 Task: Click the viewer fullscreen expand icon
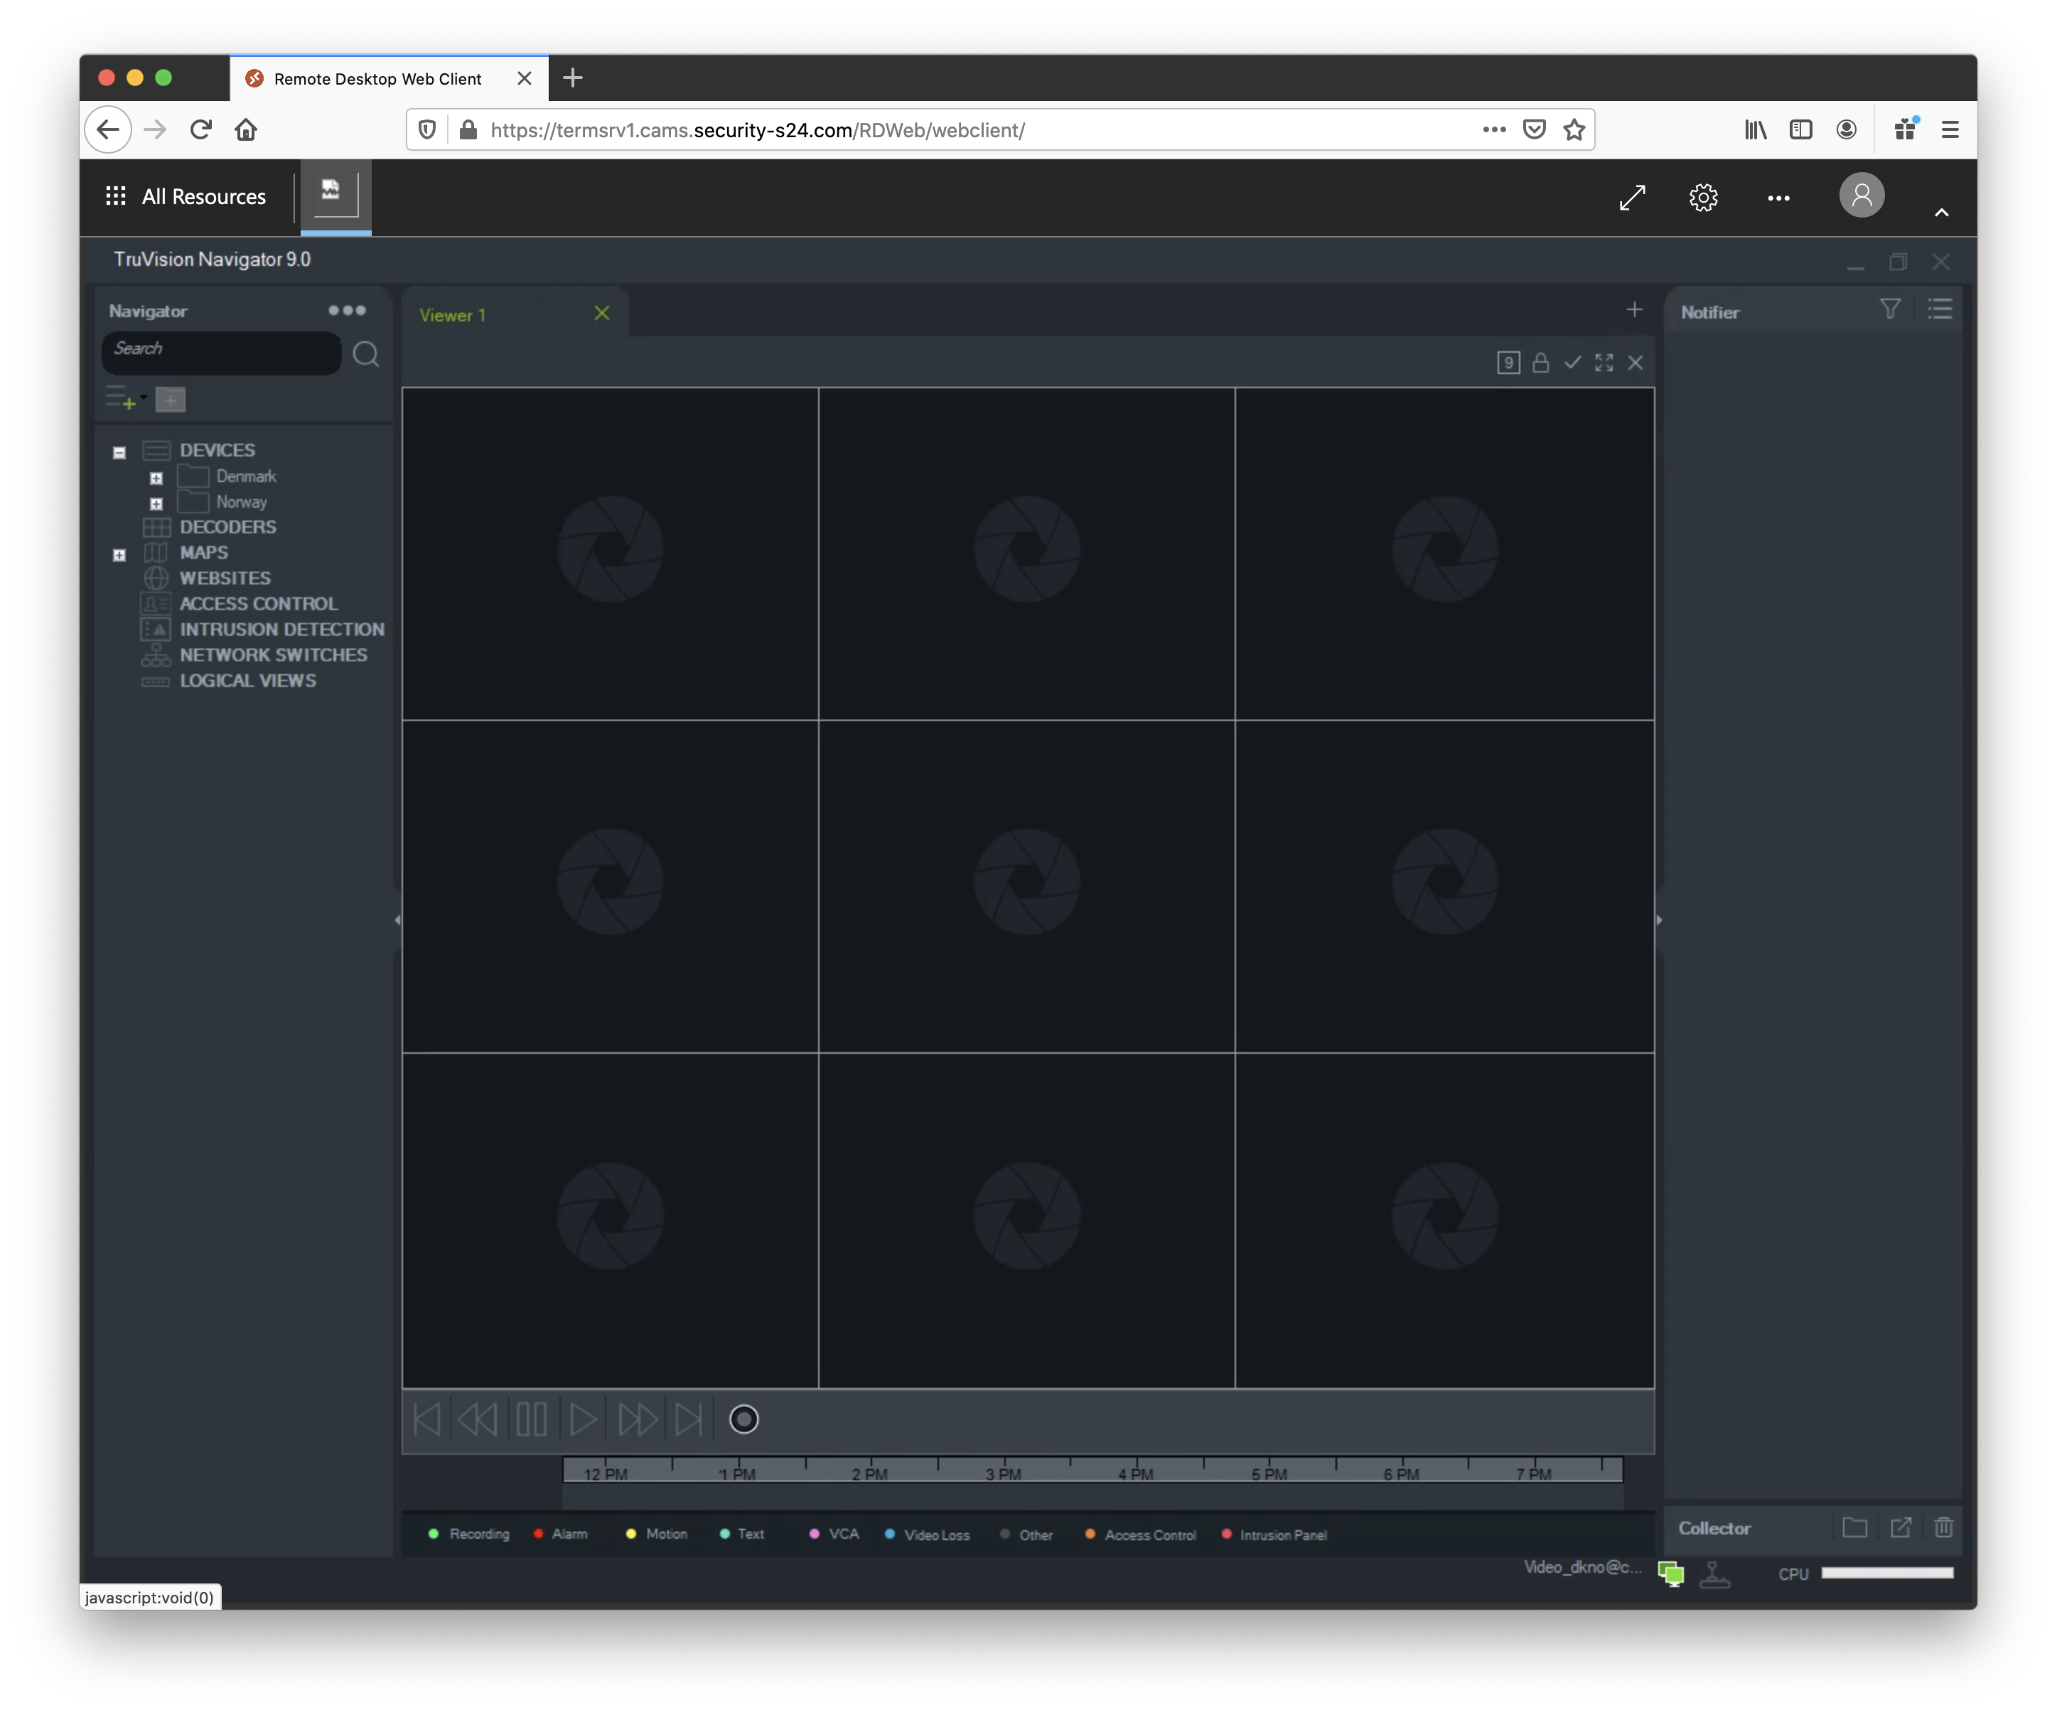(1604, 363)
